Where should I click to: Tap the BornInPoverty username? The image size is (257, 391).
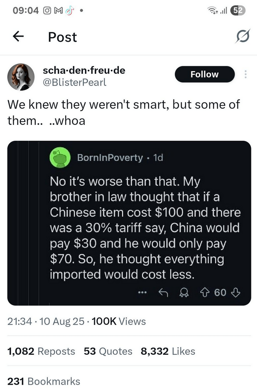pos(110,158)
